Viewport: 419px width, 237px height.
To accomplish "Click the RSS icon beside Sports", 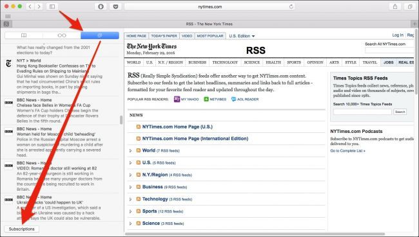I will (x=139, y=211).
